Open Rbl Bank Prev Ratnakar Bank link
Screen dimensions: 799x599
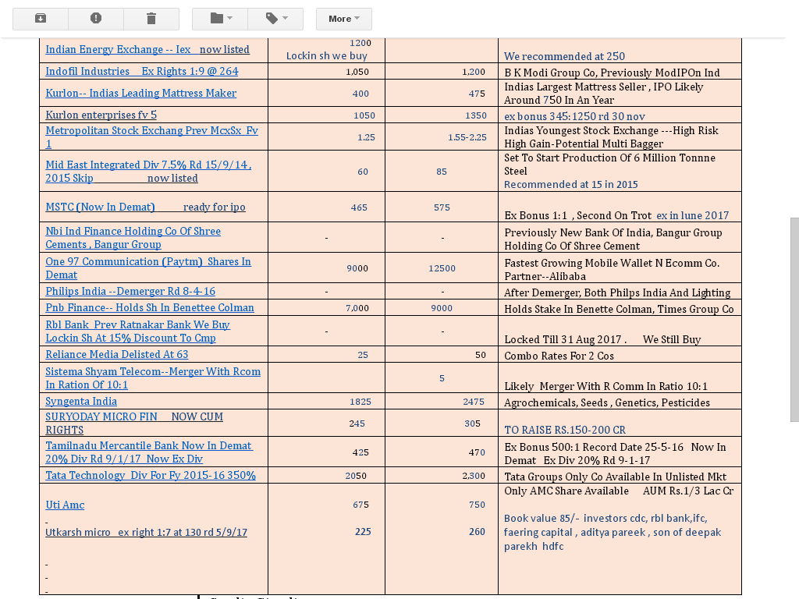(137, 331)
